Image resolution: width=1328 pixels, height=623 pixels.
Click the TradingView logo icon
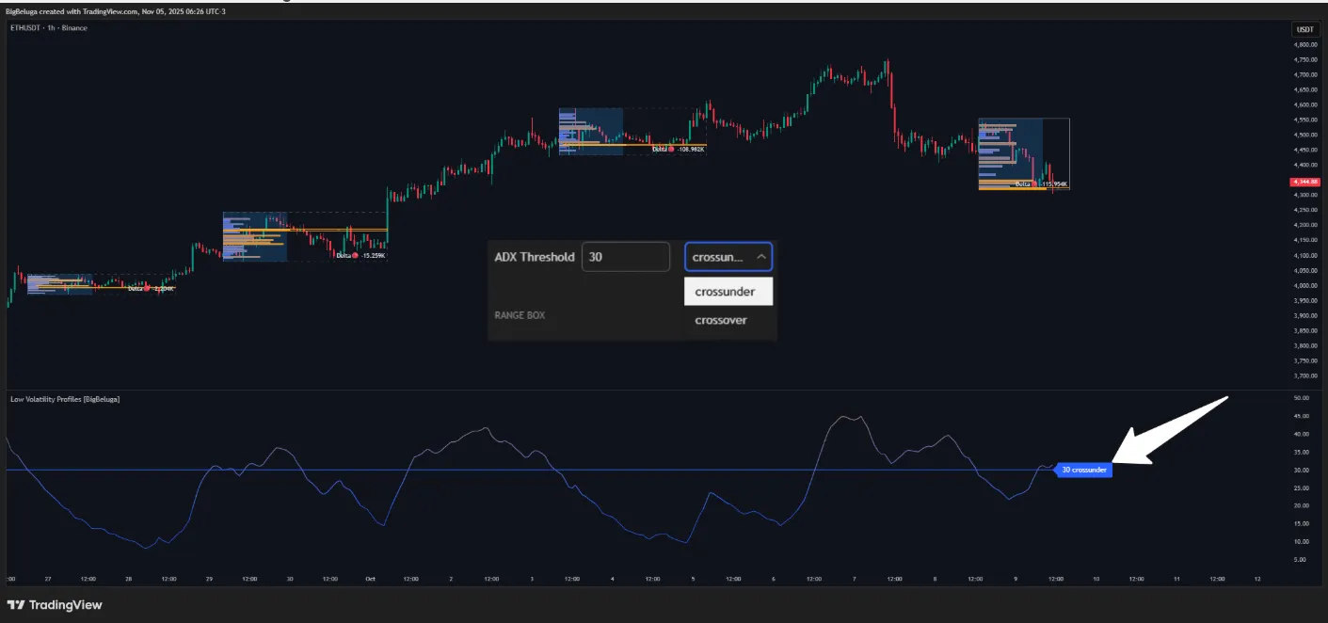(16, 605)
